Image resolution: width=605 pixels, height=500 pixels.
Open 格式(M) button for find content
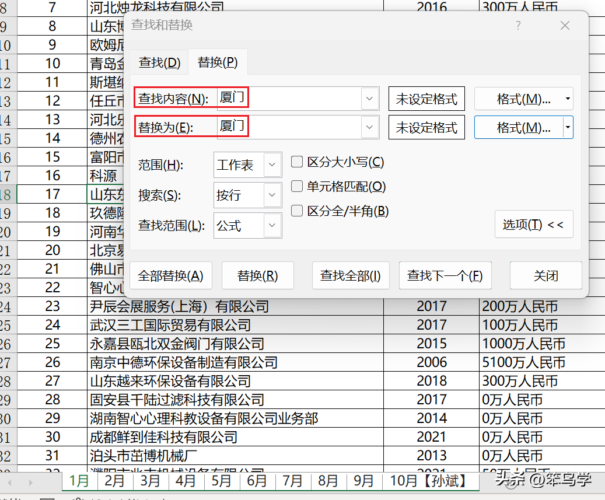coord(519,99)
